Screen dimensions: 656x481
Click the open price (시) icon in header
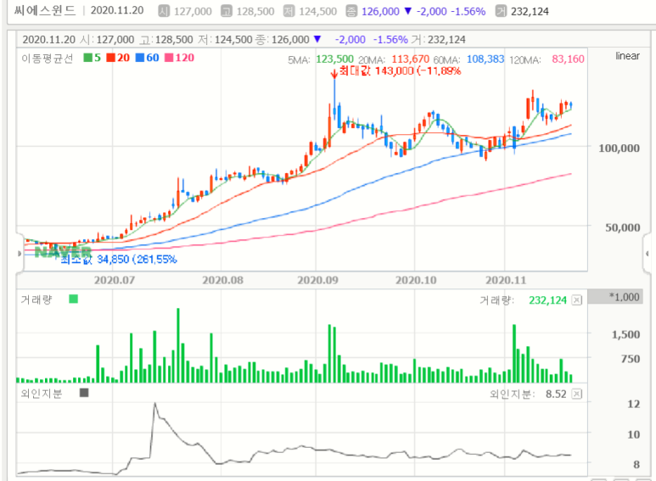[164, 11]
